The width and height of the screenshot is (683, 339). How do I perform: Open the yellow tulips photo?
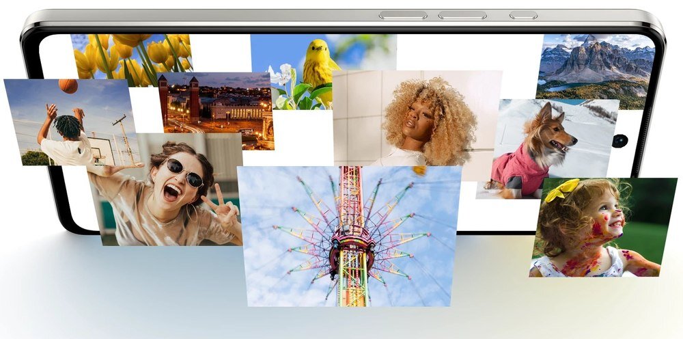(x=131, y=53)
